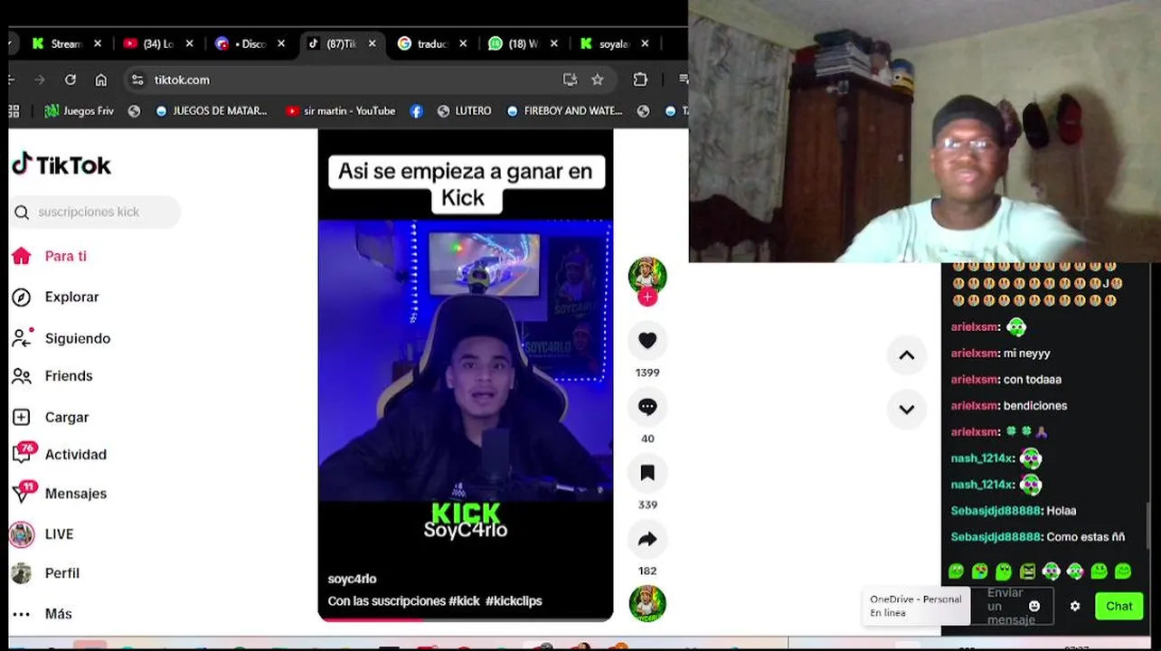Focus the 'suscripciones kick' search field
Image resolution: width=1161 pixels, height=651 pixels.
tap(96, 212)
